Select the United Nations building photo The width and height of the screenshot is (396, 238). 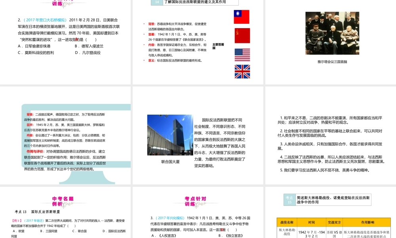pos(170,135)
